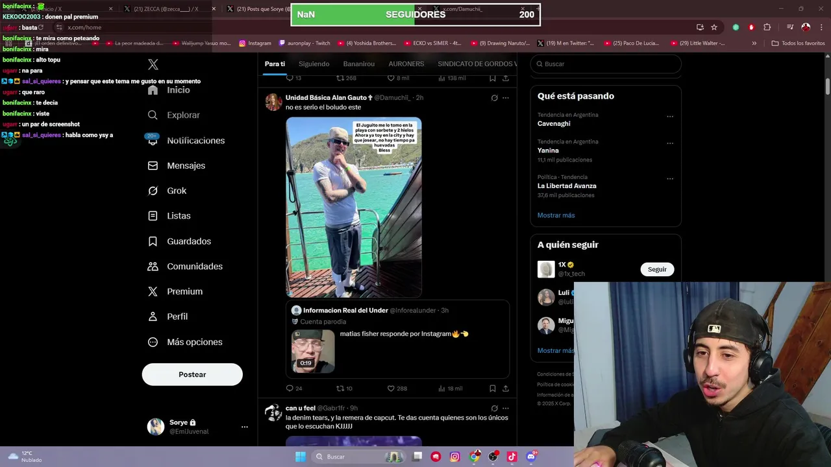Share the Damuchii_ post

pyautogui.click(x=506, y=389)
